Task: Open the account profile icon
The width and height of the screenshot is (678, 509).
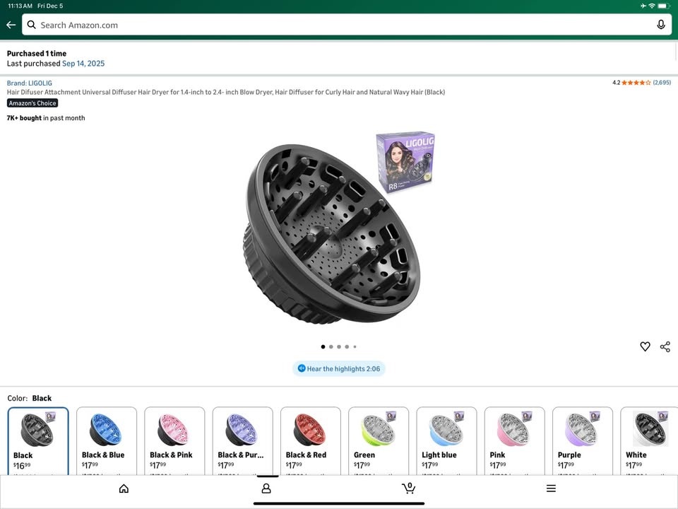Action: pyautogui.click(x=266, y=488)
